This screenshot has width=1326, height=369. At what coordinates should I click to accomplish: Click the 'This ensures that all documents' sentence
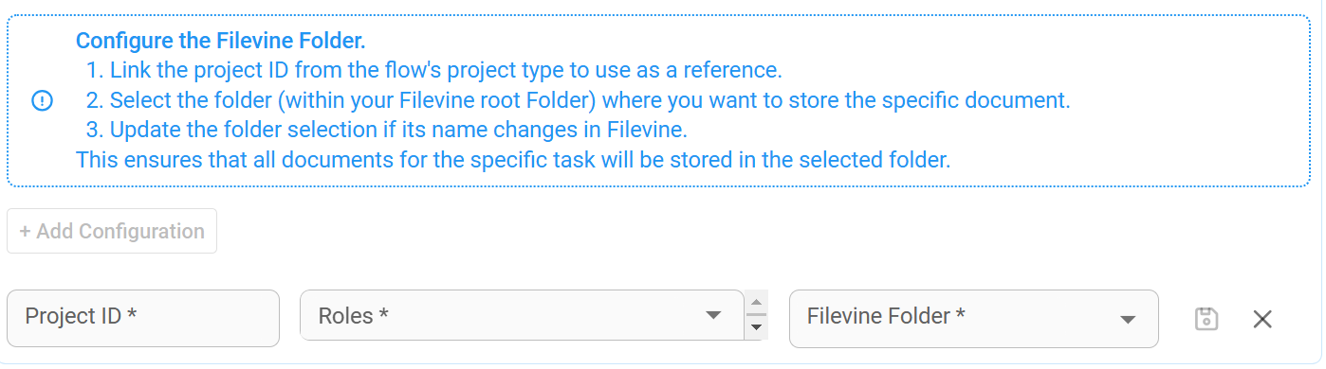coord(513,160)
